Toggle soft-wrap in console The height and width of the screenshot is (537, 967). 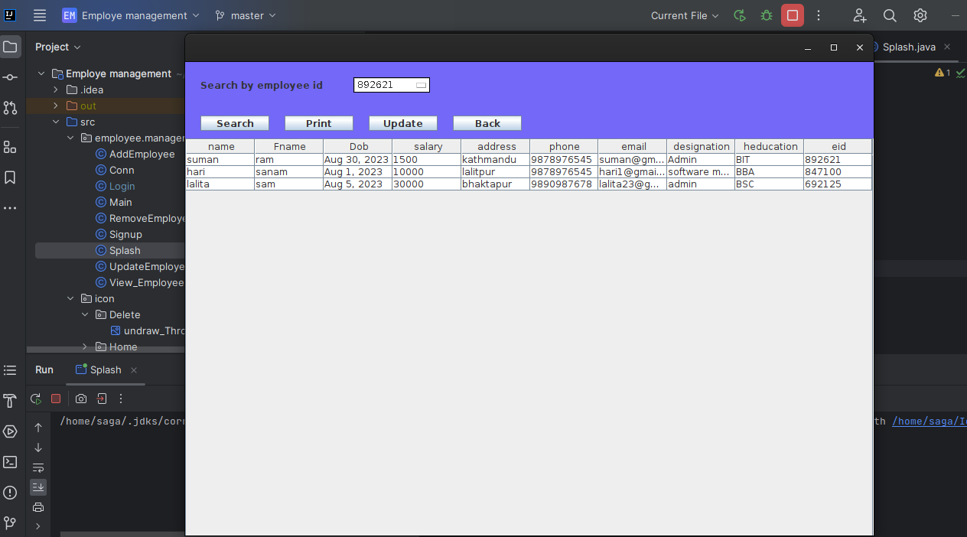38,467
